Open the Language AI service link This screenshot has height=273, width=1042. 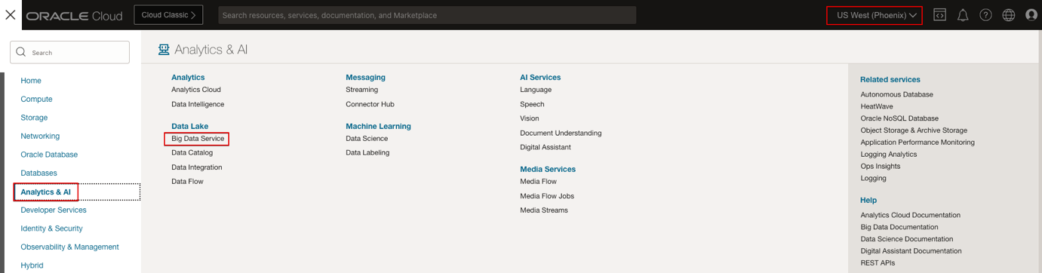[536, 90]
